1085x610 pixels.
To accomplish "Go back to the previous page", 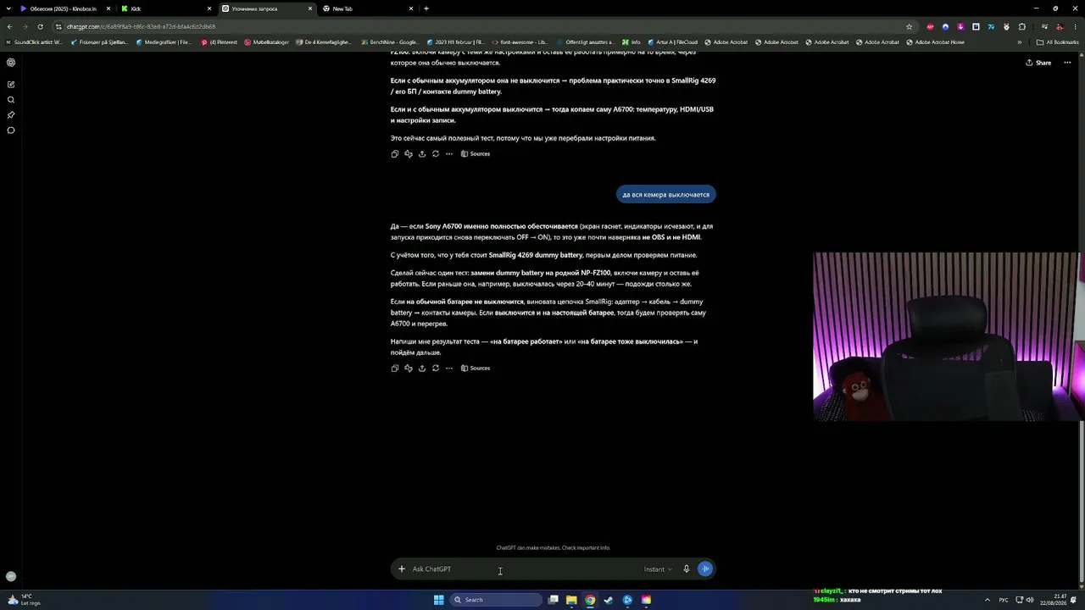I will coord(9,26).
